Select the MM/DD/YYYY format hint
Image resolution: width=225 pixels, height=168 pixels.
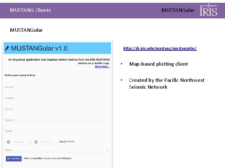[x=67, y=142]
